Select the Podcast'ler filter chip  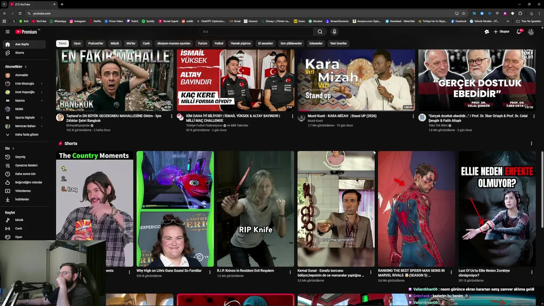click(x=96, y=43)
